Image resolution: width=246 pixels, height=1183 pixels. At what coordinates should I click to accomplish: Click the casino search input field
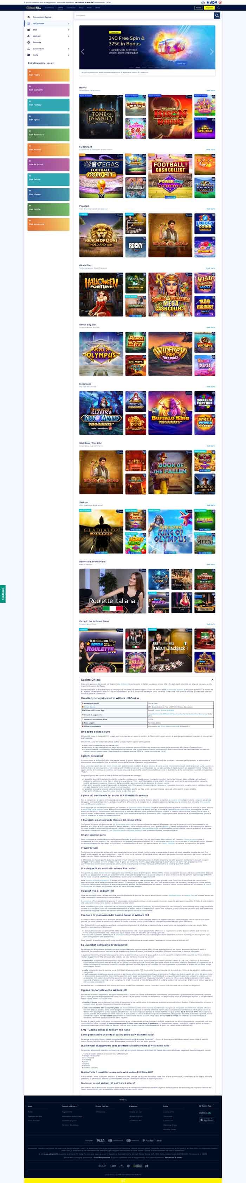click(x=143, y=15)
